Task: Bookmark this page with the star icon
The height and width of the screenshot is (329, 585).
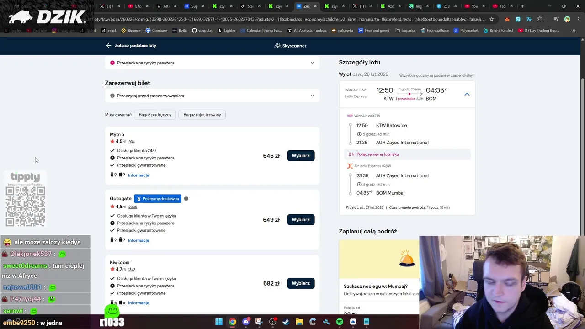Action: click(492, 19)
